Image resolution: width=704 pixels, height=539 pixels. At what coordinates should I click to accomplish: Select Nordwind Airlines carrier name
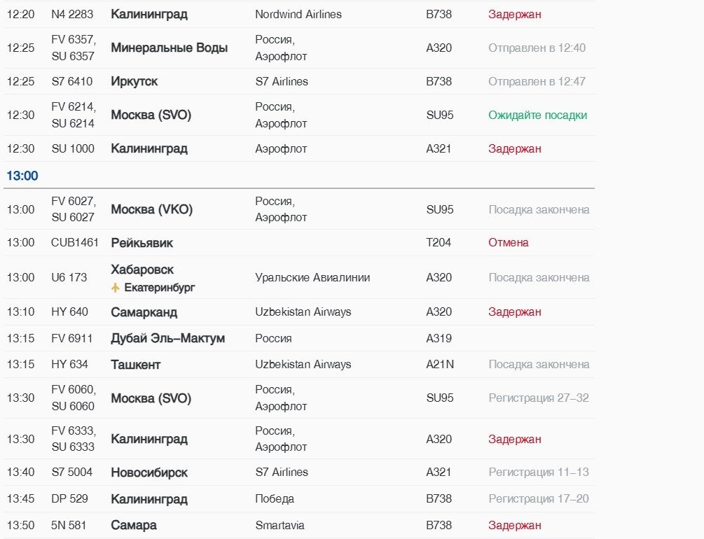coord(298,15)
